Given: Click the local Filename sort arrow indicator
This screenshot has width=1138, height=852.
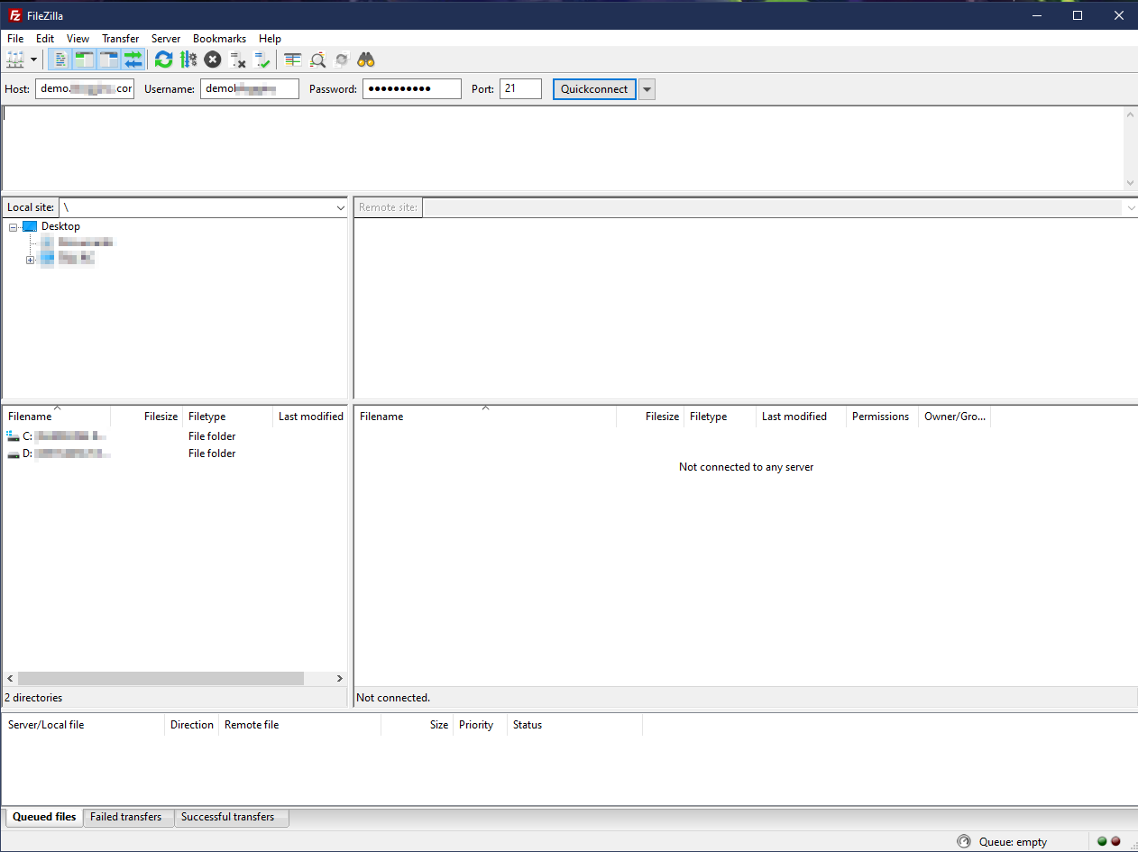Looking at the screenshot, I should [x=57, y=408].
